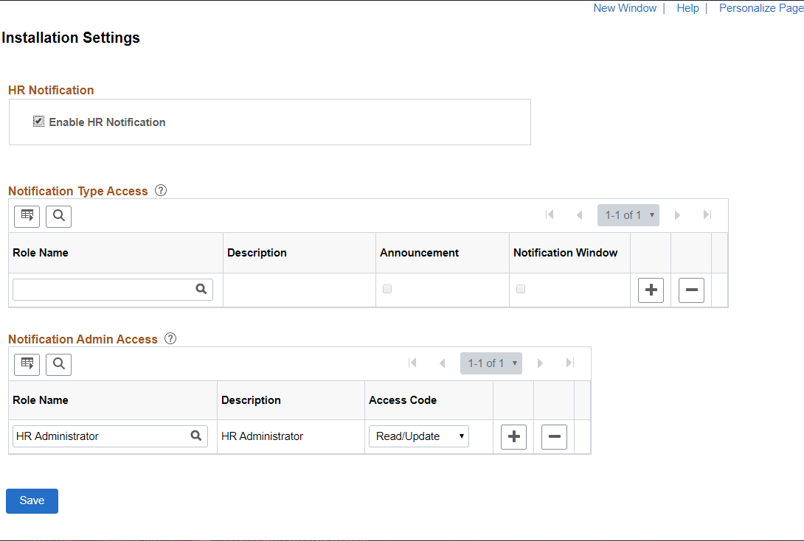Go to last row in Notification Type Access

[x=707, y=214]
